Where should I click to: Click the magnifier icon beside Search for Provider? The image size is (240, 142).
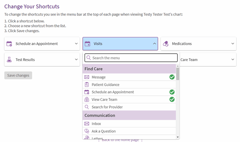coord(87,107)
